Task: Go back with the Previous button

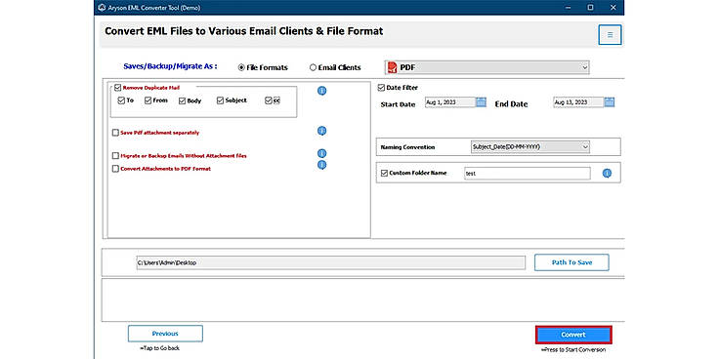Action: [165, 334]
